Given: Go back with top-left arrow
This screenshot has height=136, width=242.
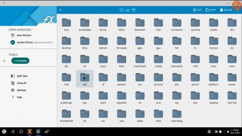Looking at the screenshot, I should pyautogui.click(x=4, y=3).
